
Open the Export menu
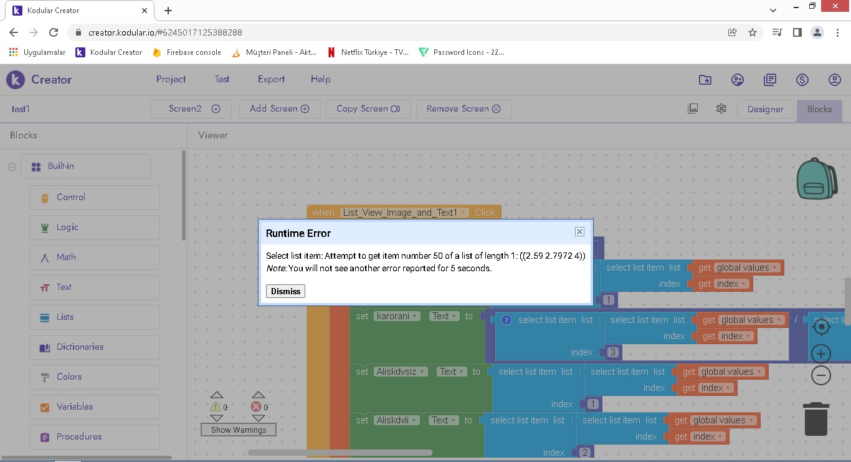271,79
